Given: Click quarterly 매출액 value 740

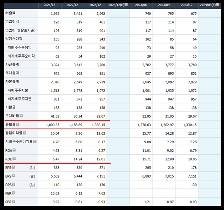Looking at the screenshot, I should click(x=148, y=14).
